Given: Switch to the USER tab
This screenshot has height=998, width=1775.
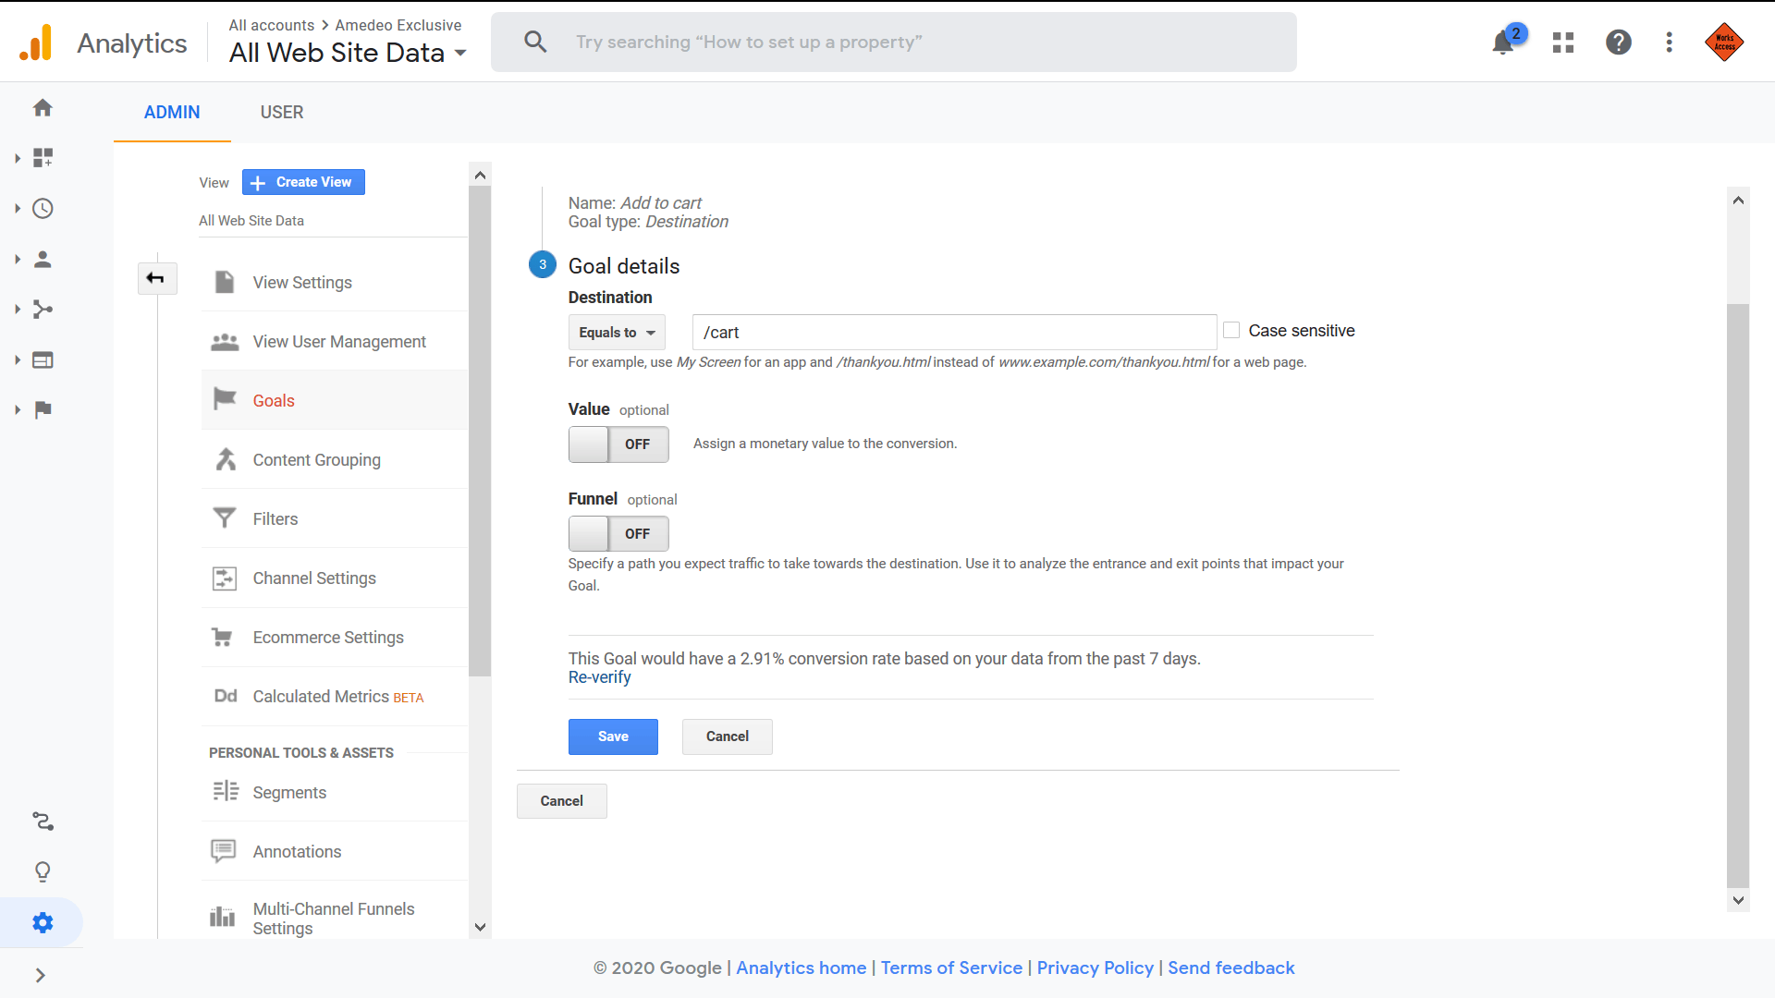Looking at the screenshot, I should point(281,112).
